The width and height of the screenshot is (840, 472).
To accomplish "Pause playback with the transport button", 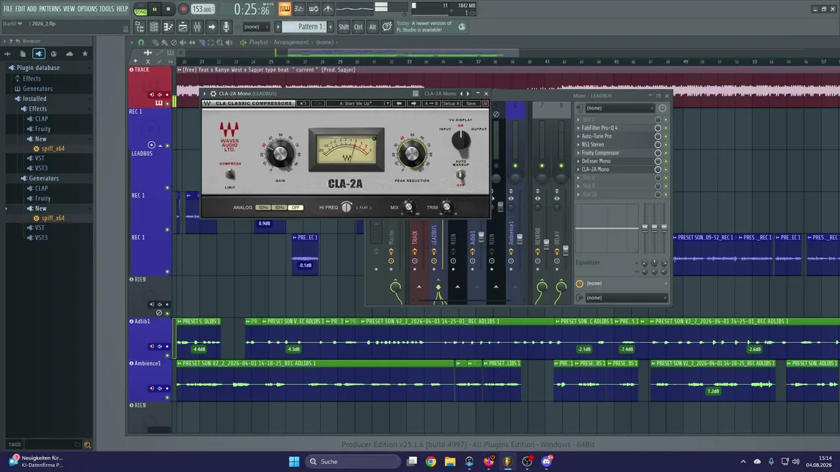I will [155, 10].
